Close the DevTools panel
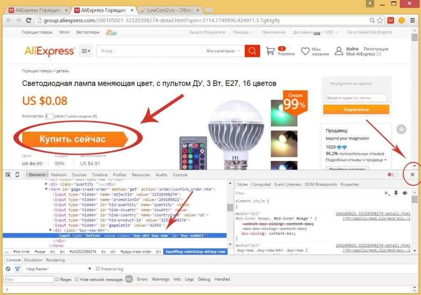Viewport: 421px width, 295px height. click(413, 175)
